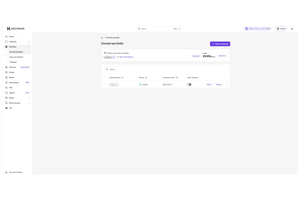Open the Agents icon in sidebar
300x200 pixels.
6,93
